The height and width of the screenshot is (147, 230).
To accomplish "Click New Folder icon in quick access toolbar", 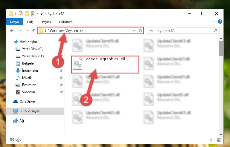I will click(x=27, y=14).
